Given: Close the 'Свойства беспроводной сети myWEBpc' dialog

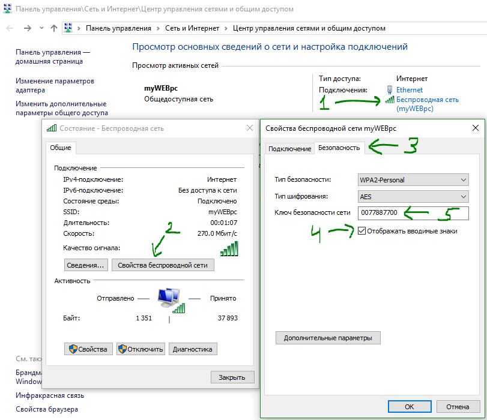Looking at the screenshot, I should tap(475, 128).
